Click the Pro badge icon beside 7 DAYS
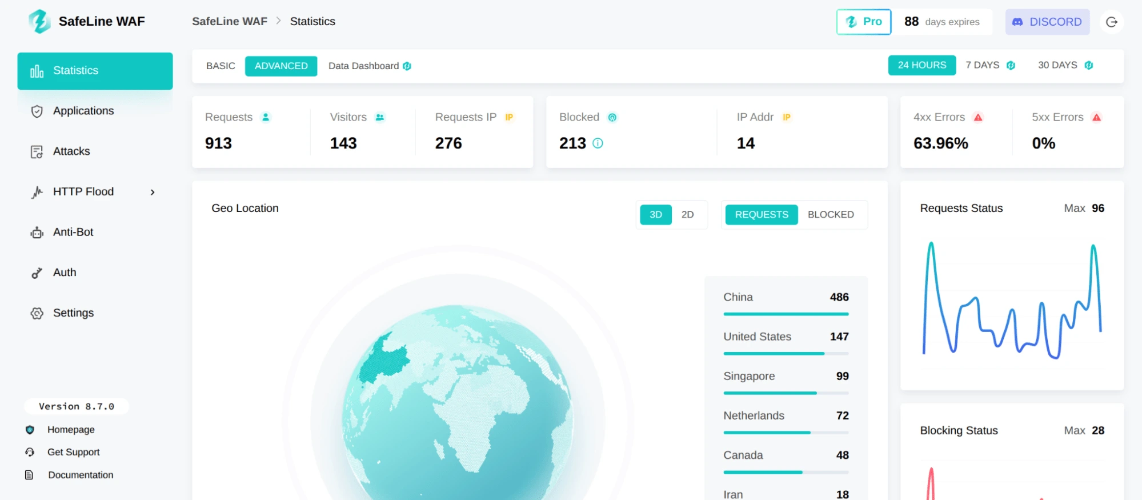The image size is (1142, 500). (x=1011, y=65)
